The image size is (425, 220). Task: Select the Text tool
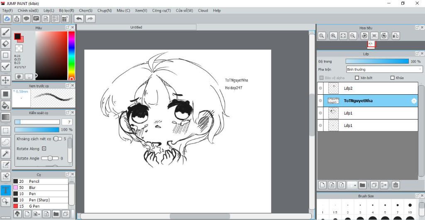tap(6, 190)
